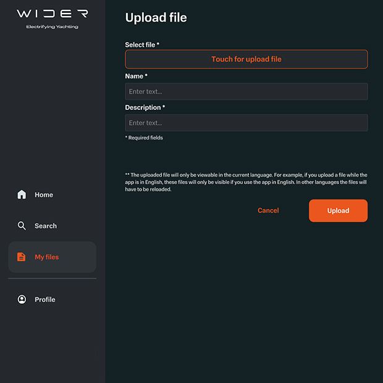The width and height of the screenshot is (383, 383).
Task: Open the Home menu label
Action: [44, 195]
